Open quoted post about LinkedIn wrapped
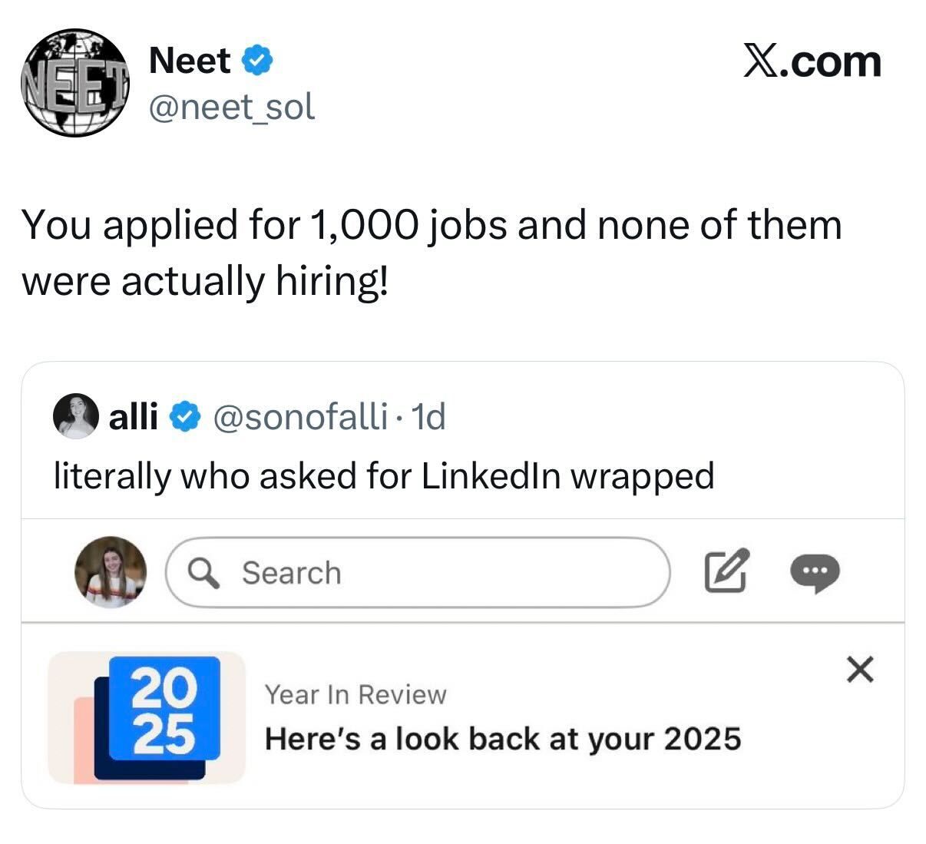 tap(383, 476)
